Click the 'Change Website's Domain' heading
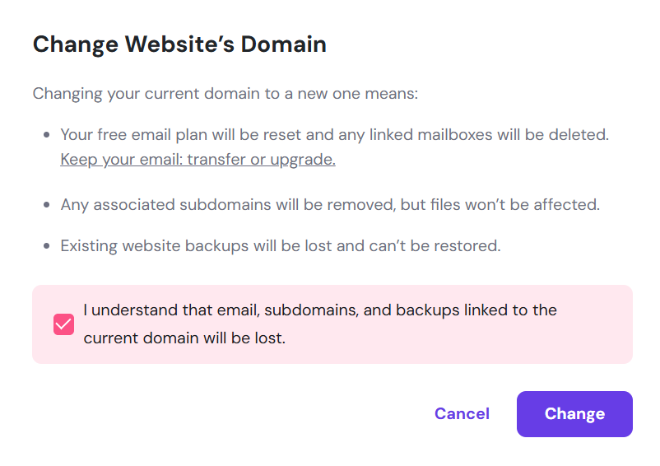This screenshot has width=660, height=466. coord(179,44)
